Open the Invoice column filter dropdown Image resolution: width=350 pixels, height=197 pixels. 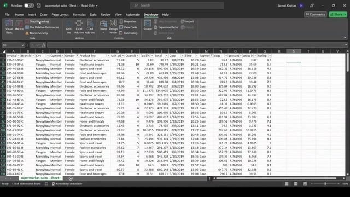19,56
